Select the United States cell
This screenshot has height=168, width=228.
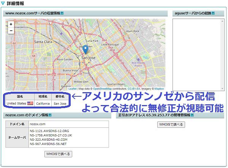coord(20,104)
